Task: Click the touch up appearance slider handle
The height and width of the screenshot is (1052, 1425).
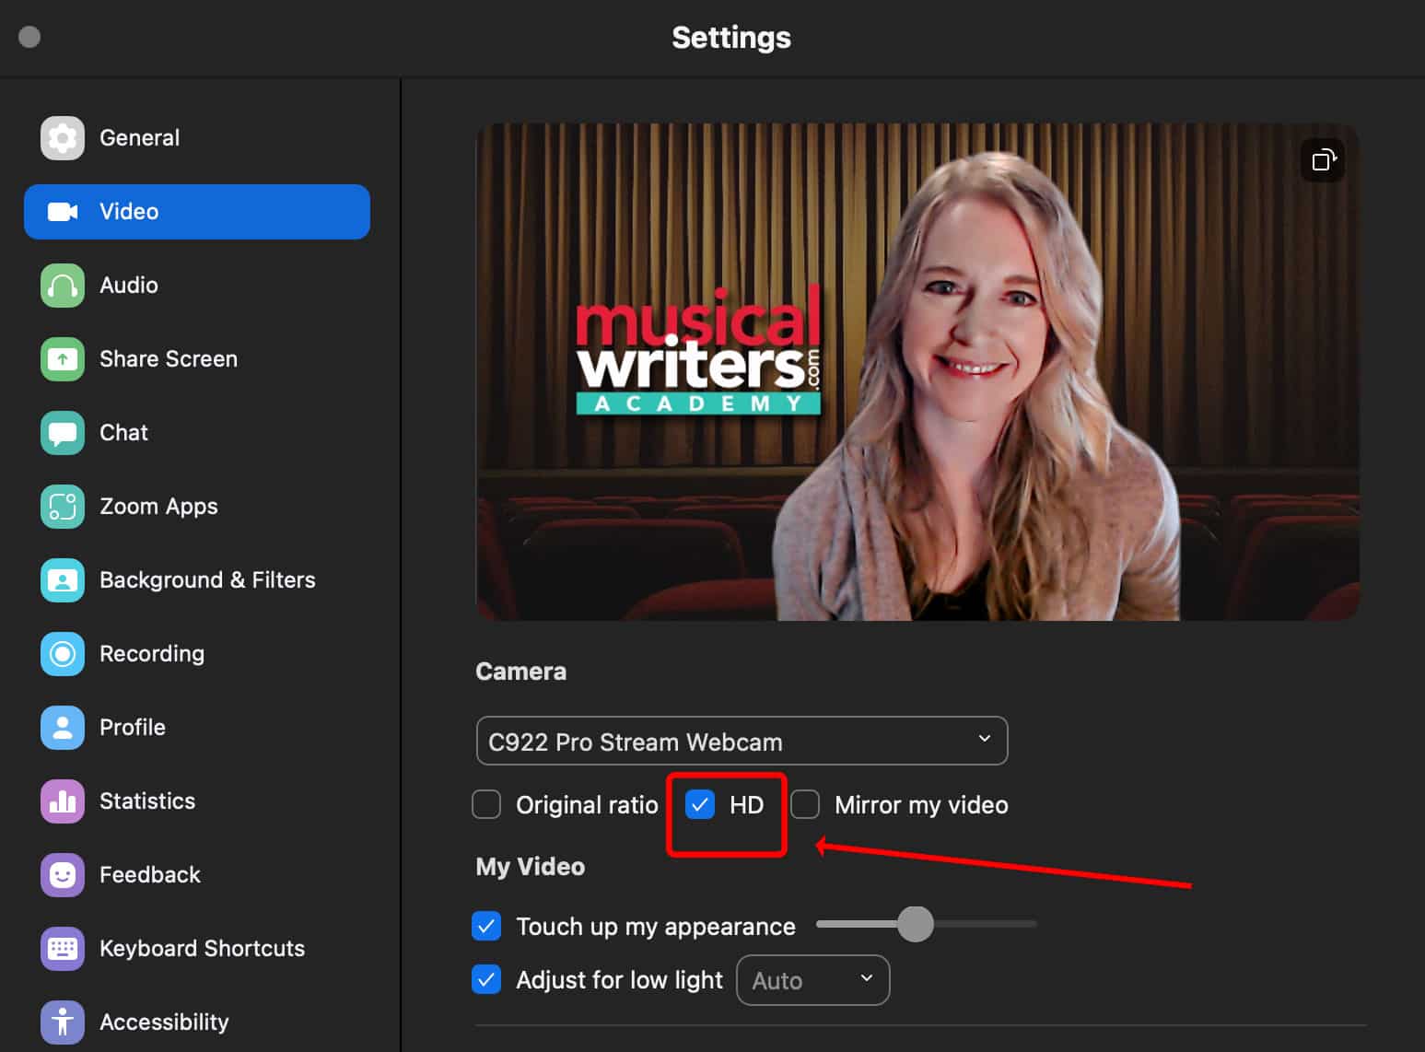Action: (x=916, y=924)
